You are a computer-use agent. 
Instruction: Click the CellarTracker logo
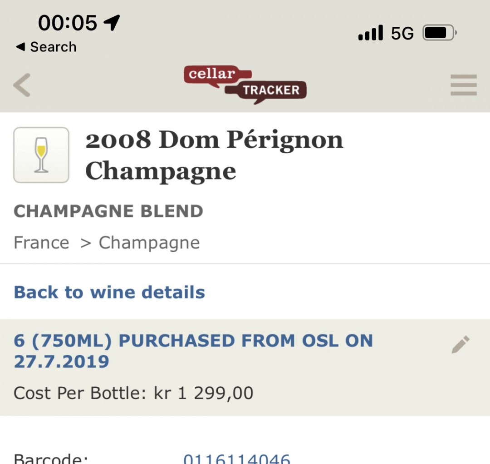click(245, 85)
